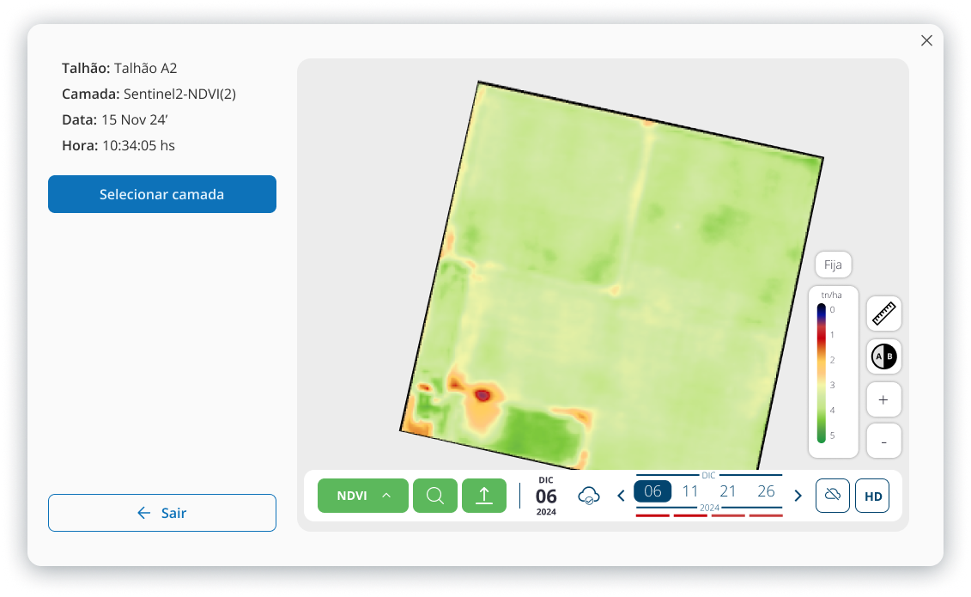The height and width of the screenshot is (597, 971).
Task: Click the cloud check status icon
Action: [589, 496]
